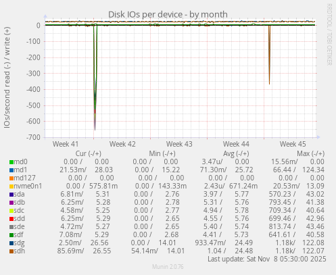Click the md0 green legend swatch
The width and height of the screenshot is (336, 275).
pyautogui.click(x=11, y=162)
